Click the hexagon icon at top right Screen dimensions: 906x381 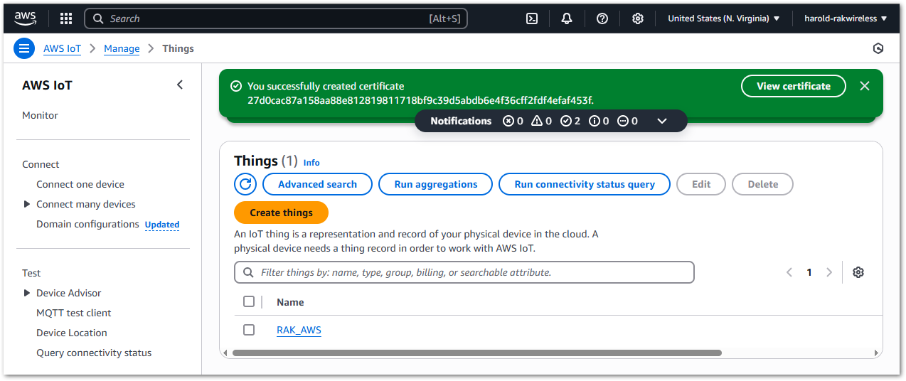tap(878, 48)
